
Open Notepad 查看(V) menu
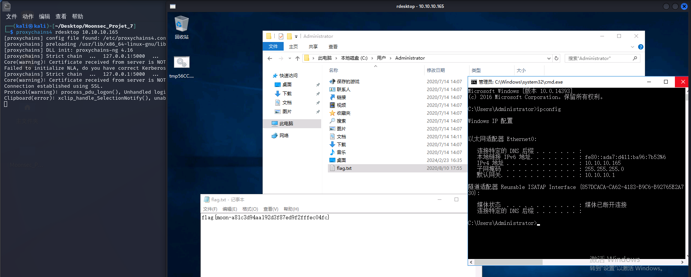point(271,209)
